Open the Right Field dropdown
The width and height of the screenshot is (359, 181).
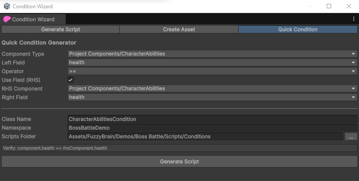coord(212,97)
